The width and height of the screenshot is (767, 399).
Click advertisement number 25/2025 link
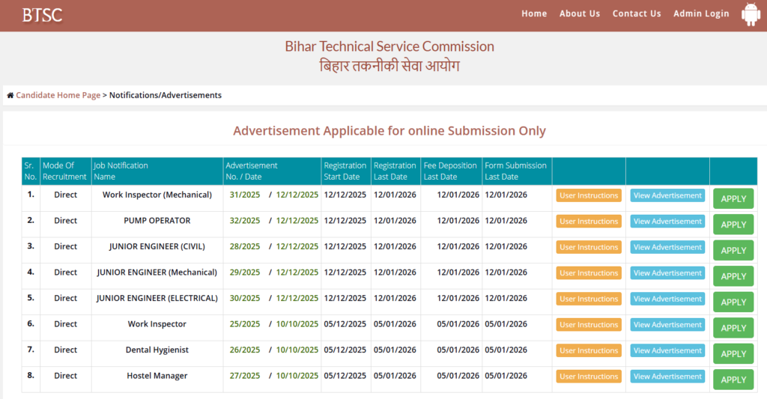[245, 325]
